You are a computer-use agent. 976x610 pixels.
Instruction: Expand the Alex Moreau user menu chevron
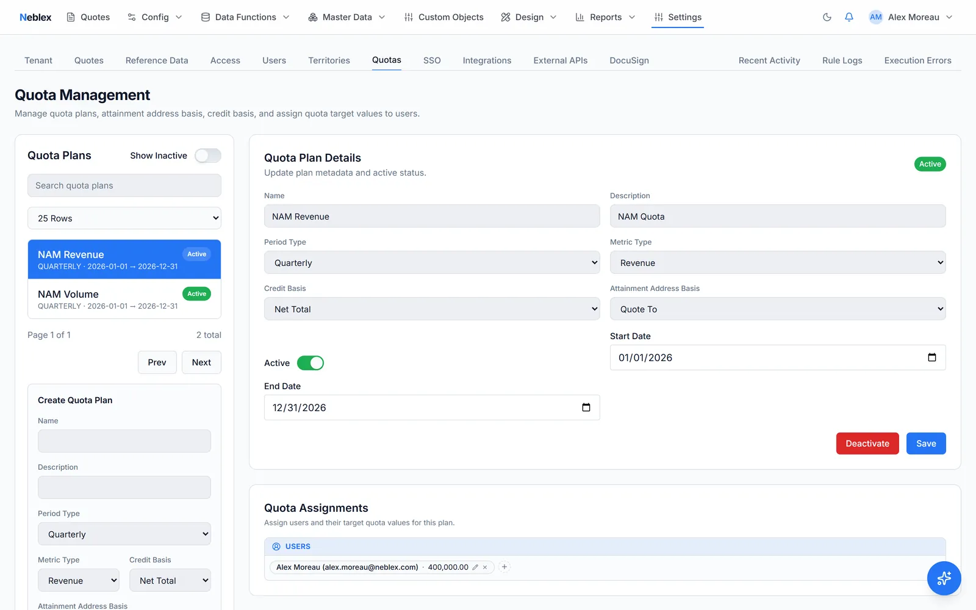[x=949, y=17]
